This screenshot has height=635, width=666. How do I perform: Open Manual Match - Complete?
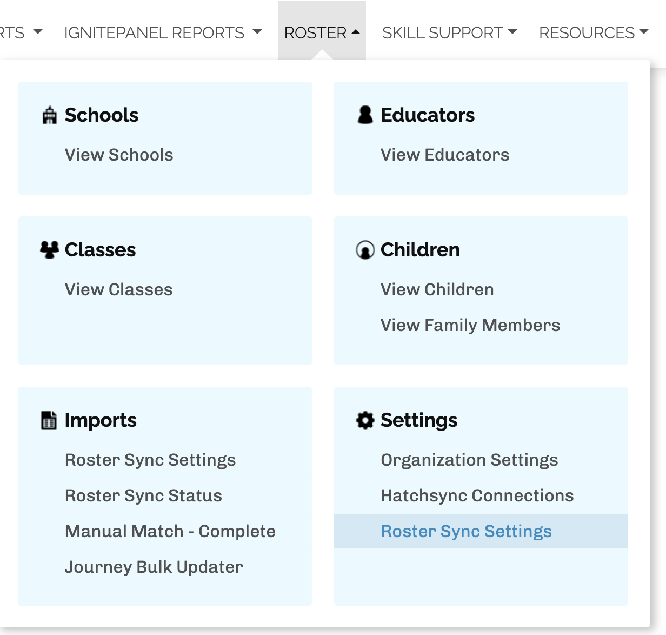coord(170,531)
